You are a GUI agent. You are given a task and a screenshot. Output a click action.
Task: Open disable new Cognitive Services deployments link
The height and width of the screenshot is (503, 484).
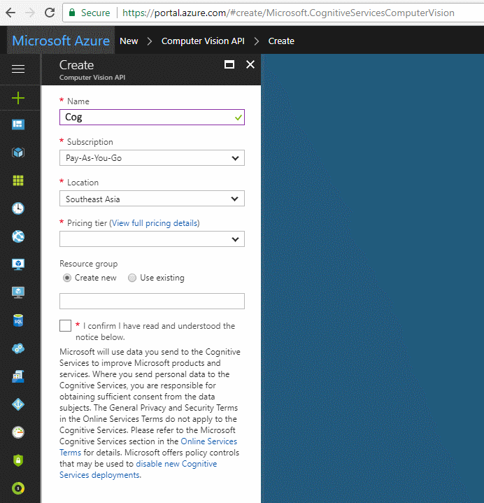pos(138,469)
